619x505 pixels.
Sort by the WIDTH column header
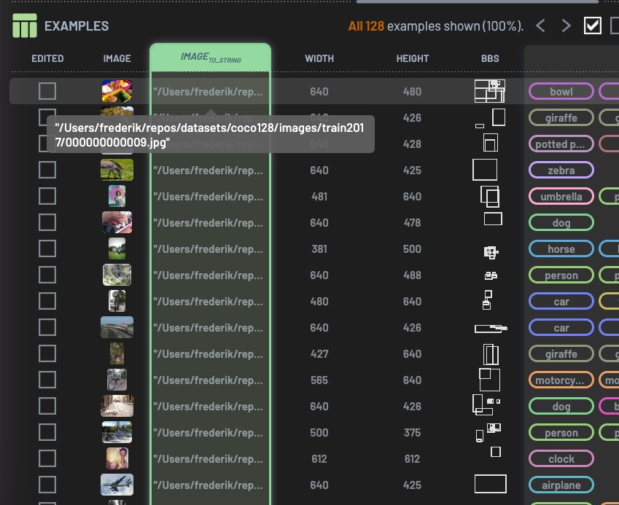[x=319, y=58]
